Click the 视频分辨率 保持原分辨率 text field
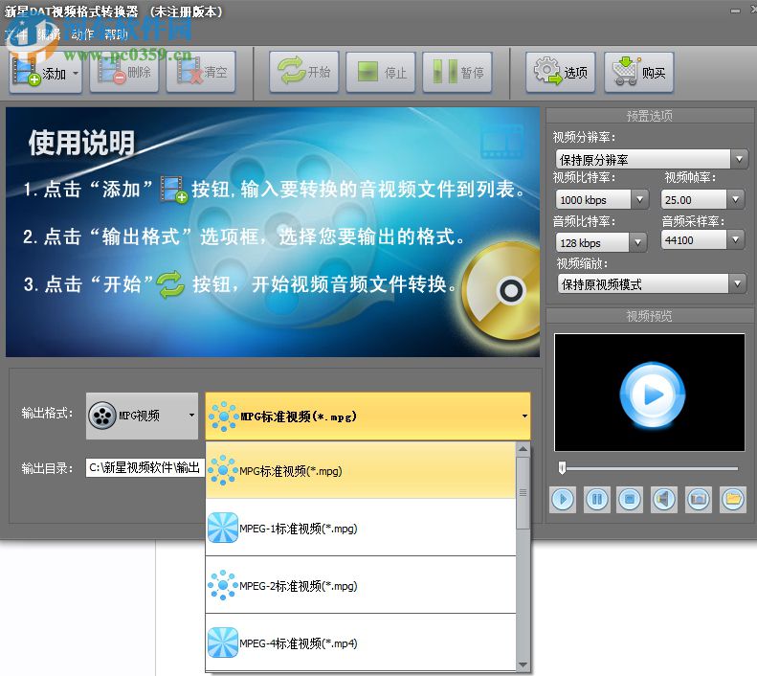757x676 pixels. [643, 159]
